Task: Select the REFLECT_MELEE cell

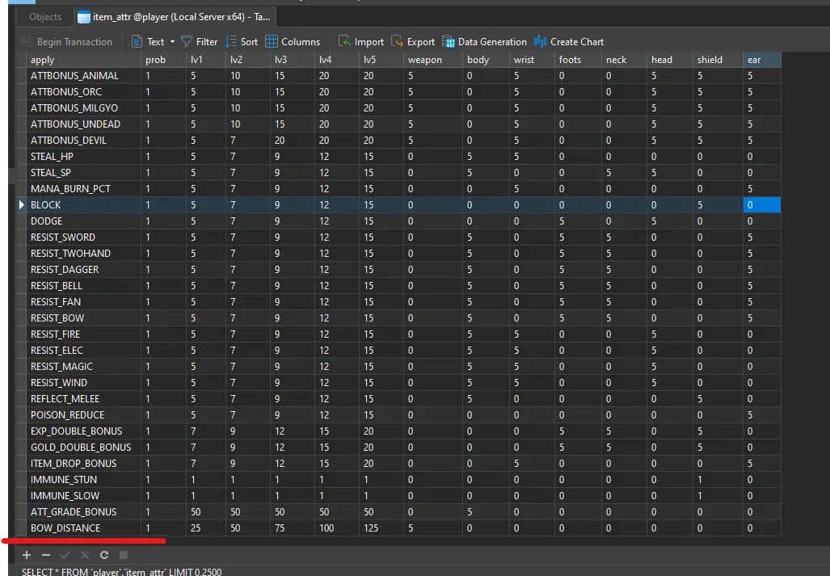Action: point(83,398)
